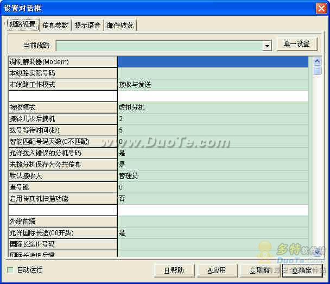Click the 智能匹配号码天数 value 0
This screenshot has height=284, width=330.
tap(120, 142)
